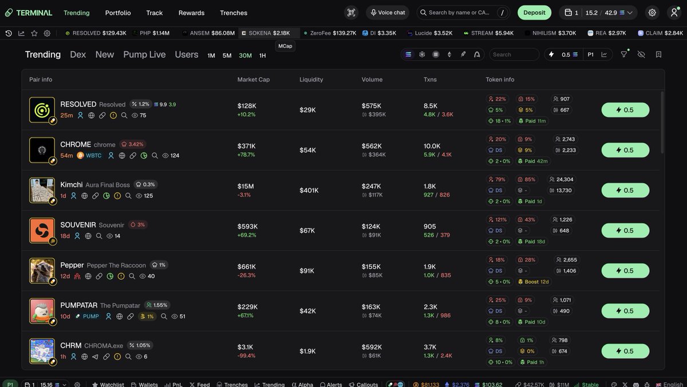This screenshot has width=687, height=387.
Task: Switch to the Users tab
Action: point(187,54)
